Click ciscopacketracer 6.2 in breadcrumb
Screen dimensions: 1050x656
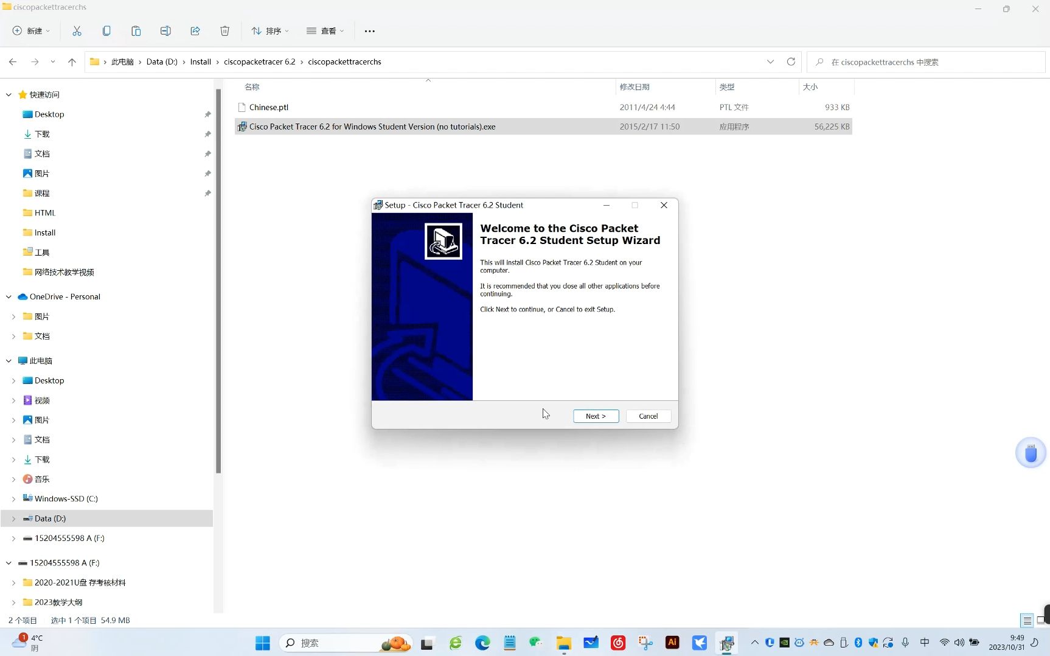pos(259,62)
